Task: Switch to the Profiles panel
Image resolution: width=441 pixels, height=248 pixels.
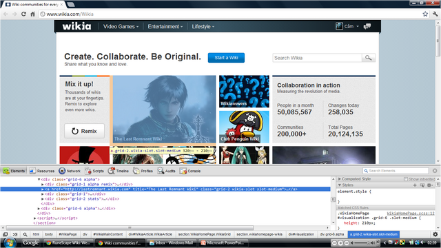Action: [143, 171]
